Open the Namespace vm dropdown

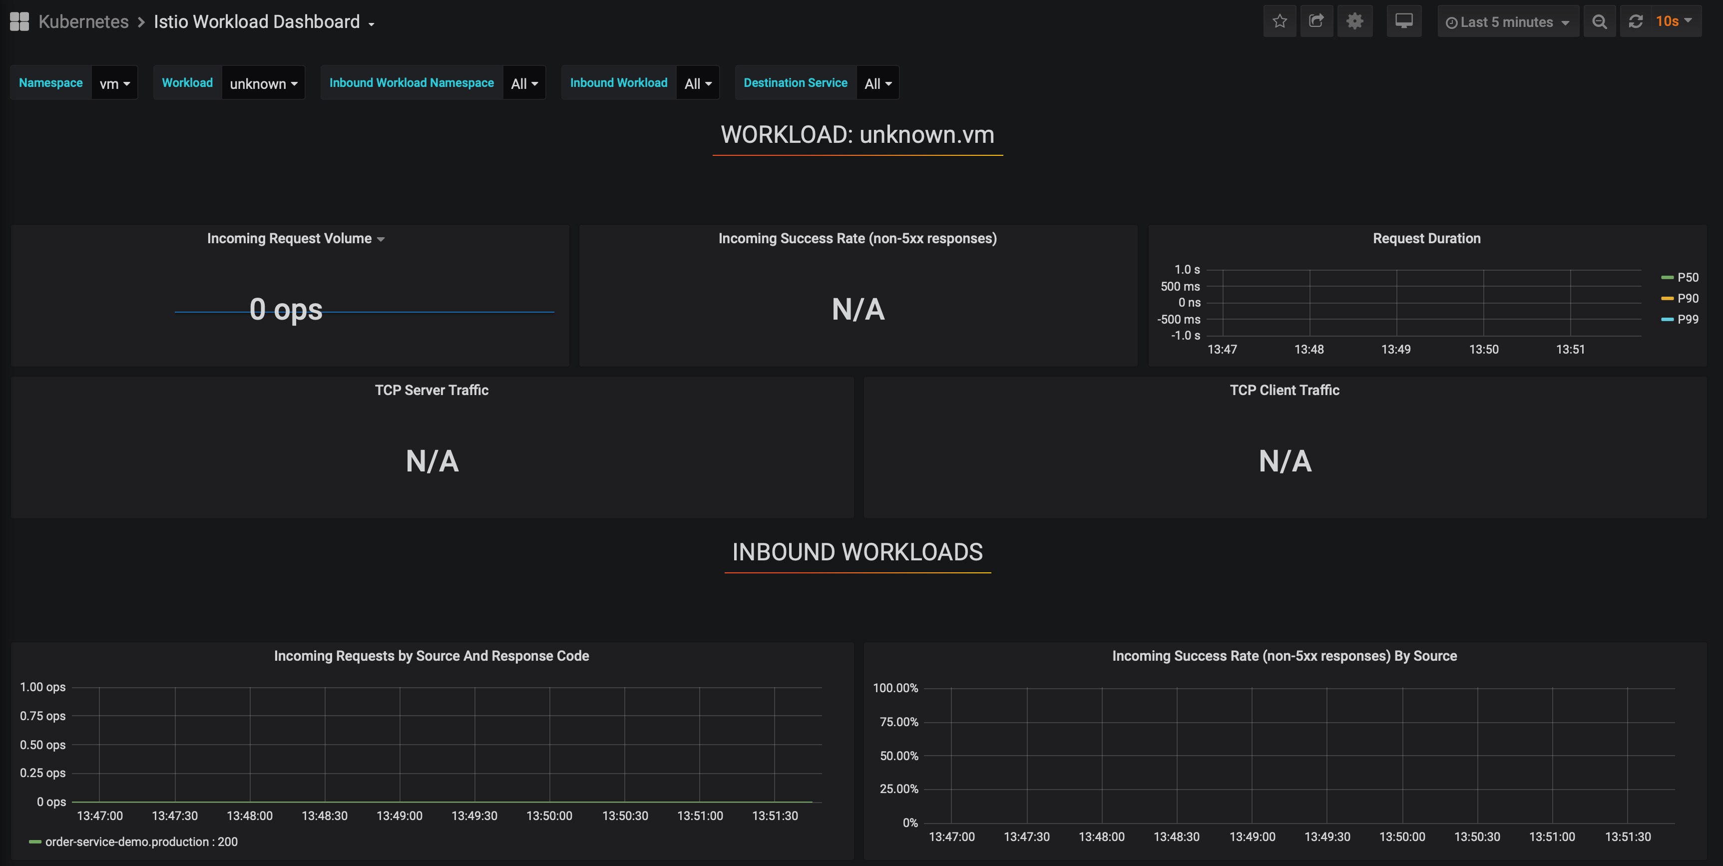[x=114, y=83]
